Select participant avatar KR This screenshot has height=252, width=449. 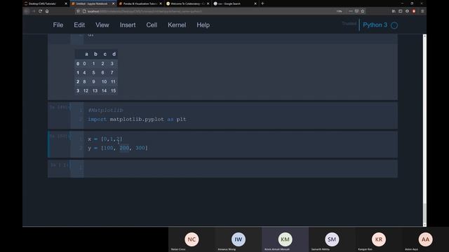pos(379,239)
